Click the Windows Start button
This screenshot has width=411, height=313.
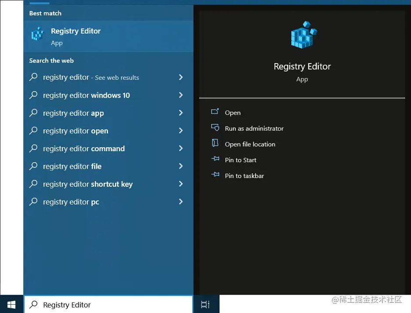pos(11,304)
